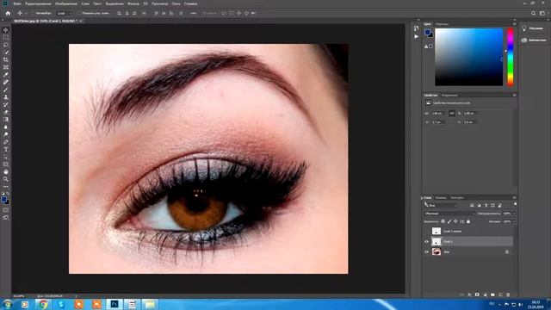
Task: Select the Zoom tool in the left toolbar
Action: (6, 179)
